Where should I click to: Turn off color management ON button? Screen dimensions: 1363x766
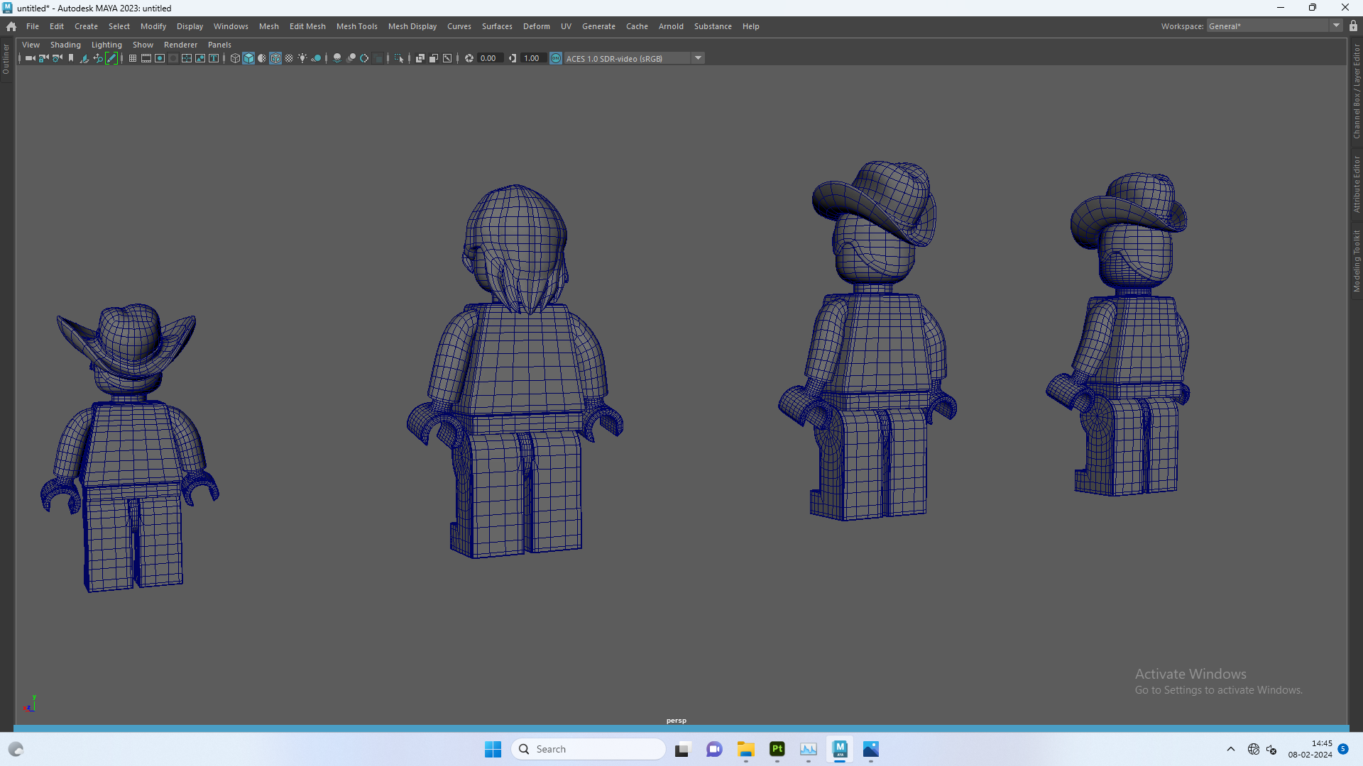(x=556, y=58)
